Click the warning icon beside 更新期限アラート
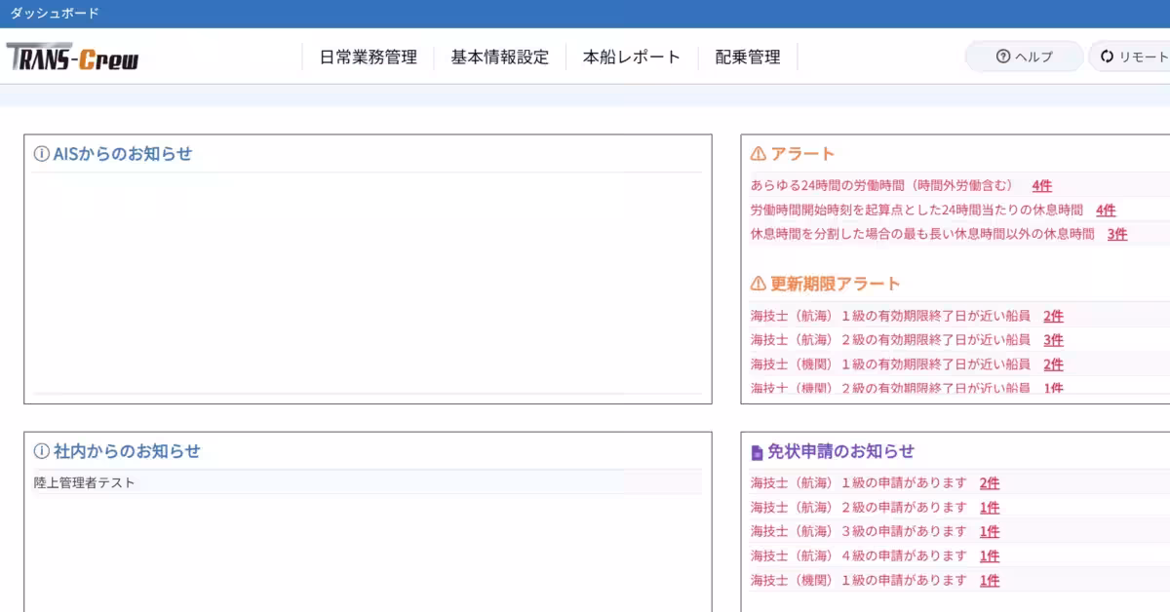Image resolution: width=1170 pixels, height=612 pixels. click(756, 284)
